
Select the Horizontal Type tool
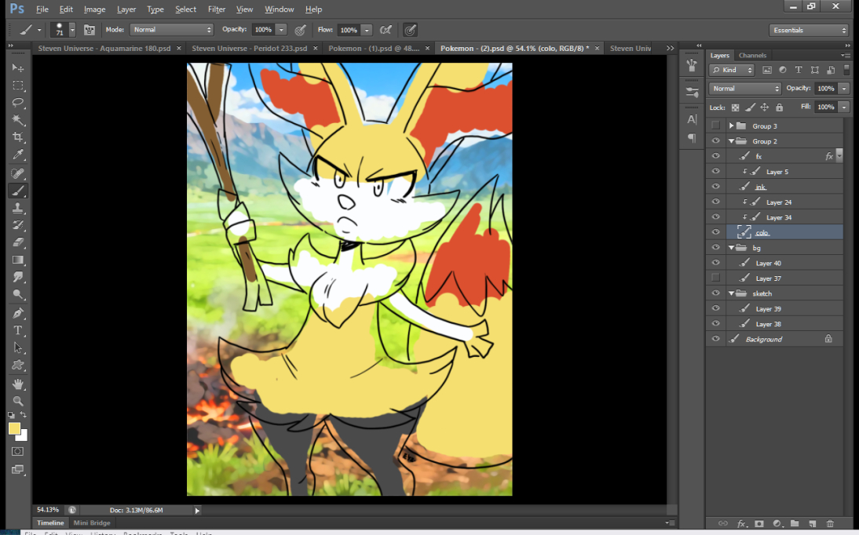coord(18,330)
